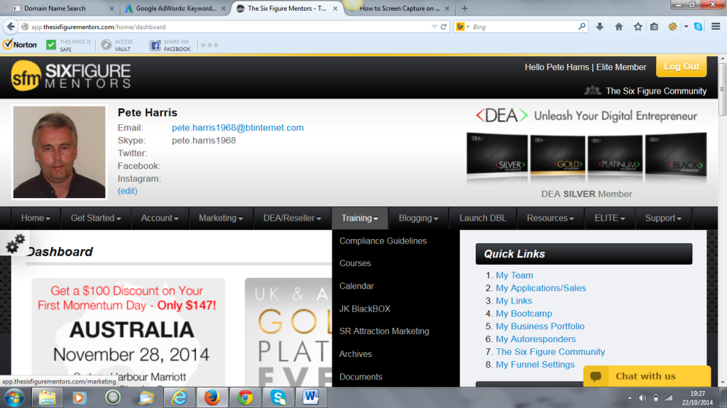Click Norton page is safe checkmark
The height and width of the screenshot is (408, 727).
[x=51, y=45]
